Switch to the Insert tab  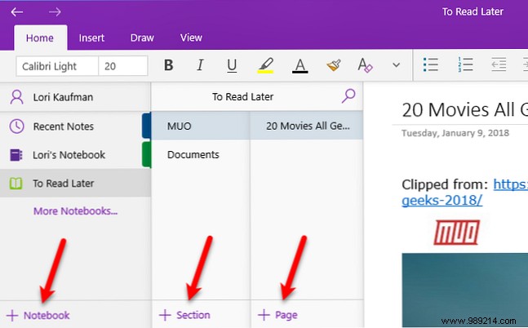click(91, 38)
